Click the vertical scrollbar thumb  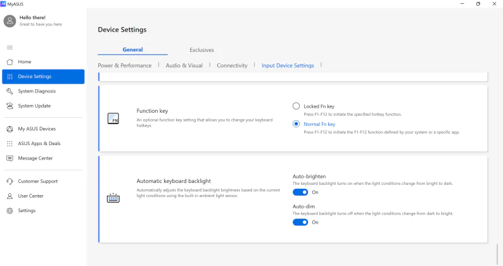tap(497, 255)
